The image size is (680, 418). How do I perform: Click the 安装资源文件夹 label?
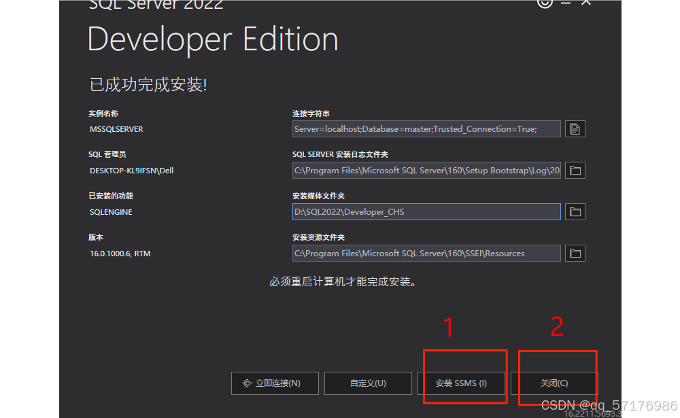tap(318, 238)
